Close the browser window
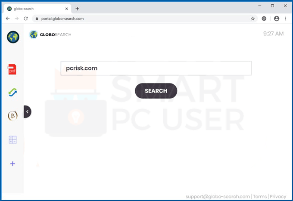This screenshot has width=293, height=201. click(x=285, y=6)
